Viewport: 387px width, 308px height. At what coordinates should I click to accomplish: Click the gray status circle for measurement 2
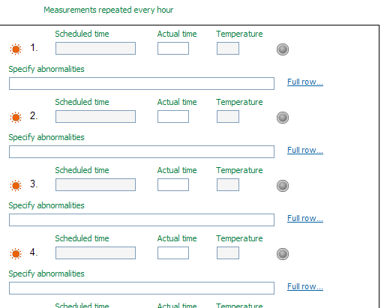[283, 118]
